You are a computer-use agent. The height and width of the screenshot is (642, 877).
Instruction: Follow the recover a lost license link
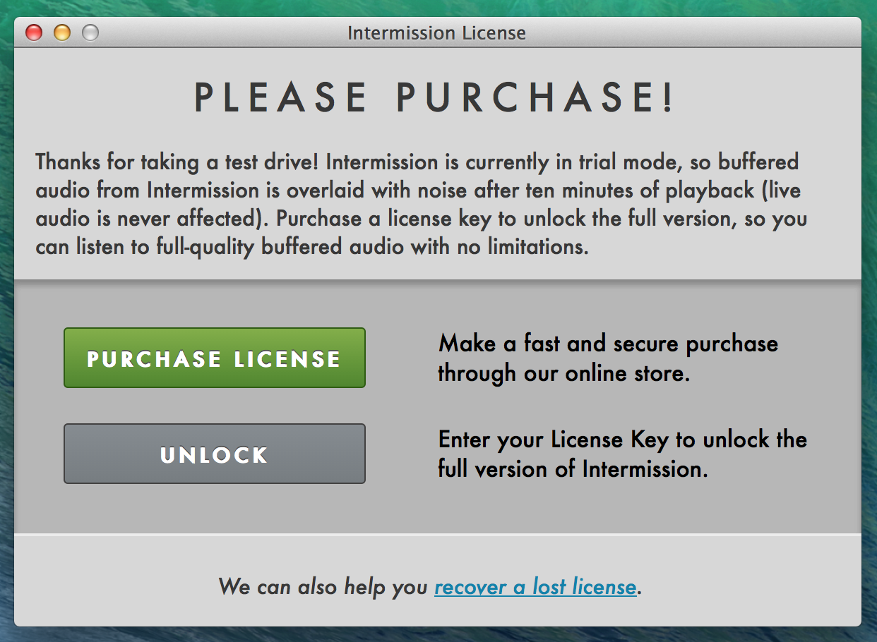[536, 587]
